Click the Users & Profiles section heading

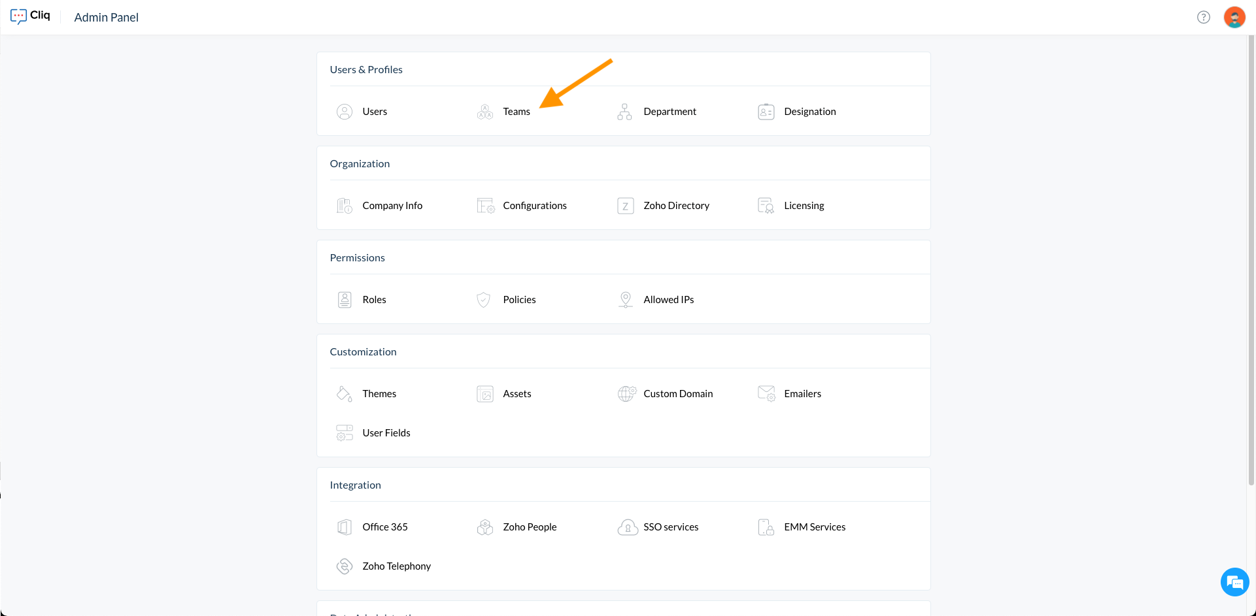[x=366, y=70]
